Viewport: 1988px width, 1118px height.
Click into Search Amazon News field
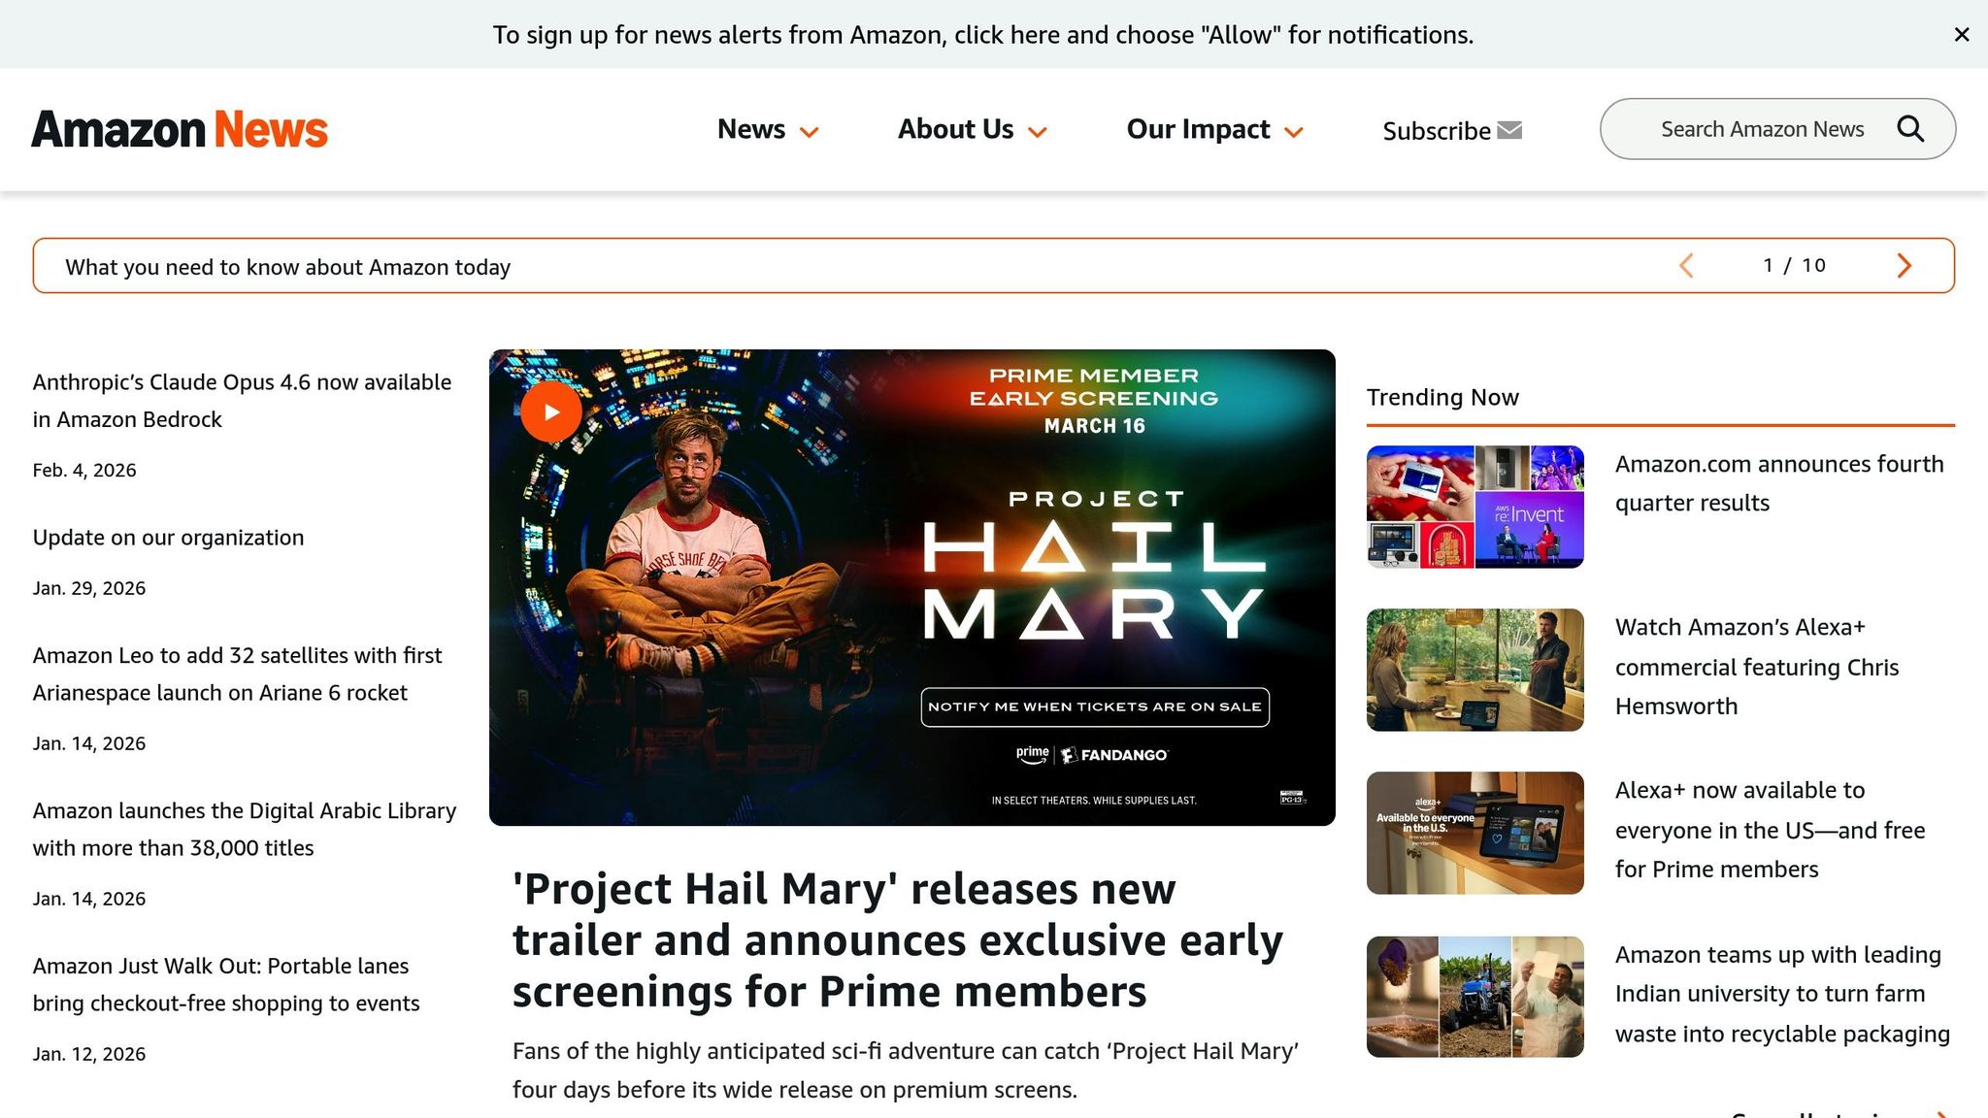pyautogui.click(x=1762, y=129)
